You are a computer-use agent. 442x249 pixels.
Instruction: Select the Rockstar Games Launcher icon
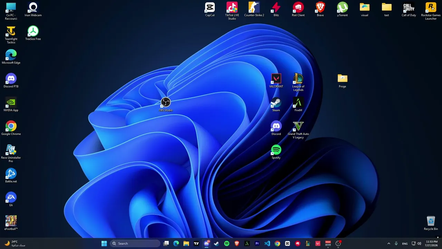431,11
